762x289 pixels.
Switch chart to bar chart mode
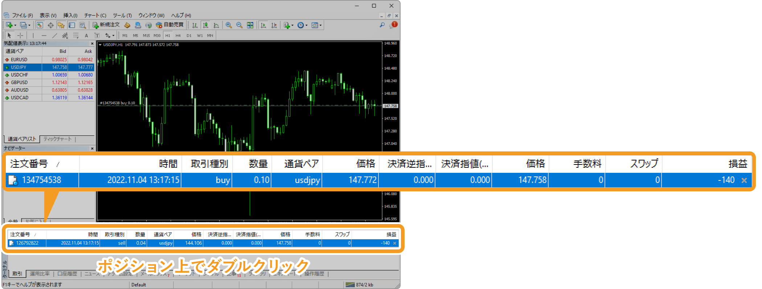[195, 25]
